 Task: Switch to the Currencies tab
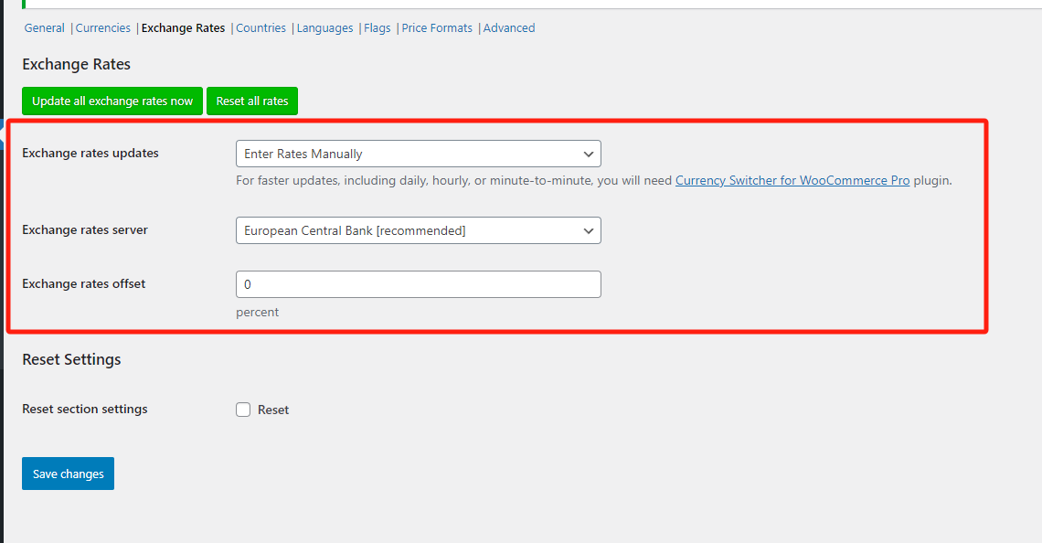pyautogui.click(x=103, y=28)
